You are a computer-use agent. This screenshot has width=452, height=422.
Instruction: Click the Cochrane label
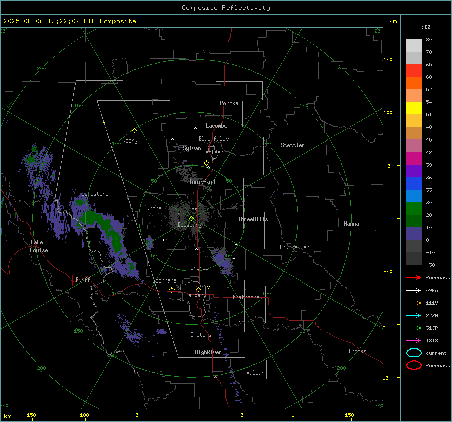point(164,280)
